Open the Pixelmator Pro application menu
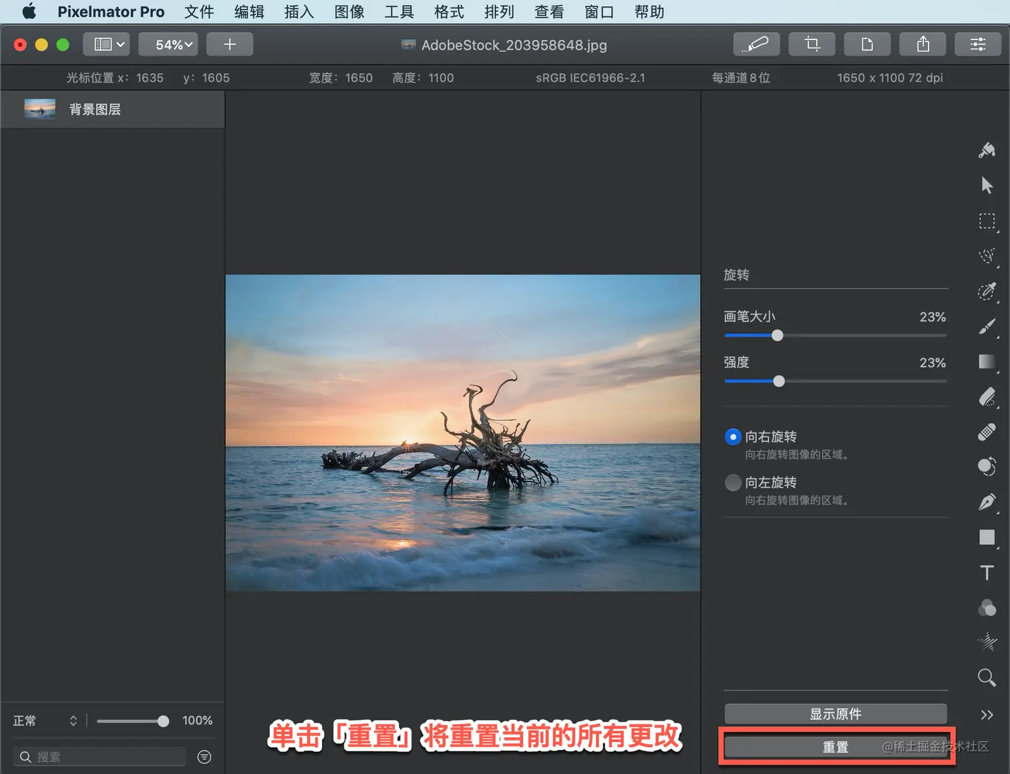 (111, 11)
